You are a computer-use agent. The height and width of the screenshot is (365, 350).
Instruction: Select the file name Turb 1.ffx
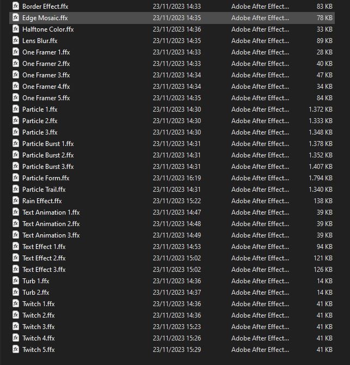36,281
